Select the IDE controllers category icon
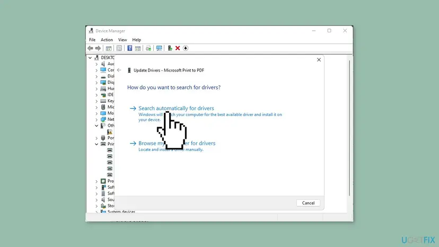This screenshot has height=247, width=439. tap(103, 95)
